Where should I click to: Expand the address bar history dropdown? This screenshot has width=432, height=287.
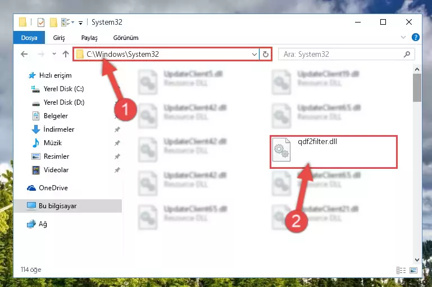click(254, 55)
